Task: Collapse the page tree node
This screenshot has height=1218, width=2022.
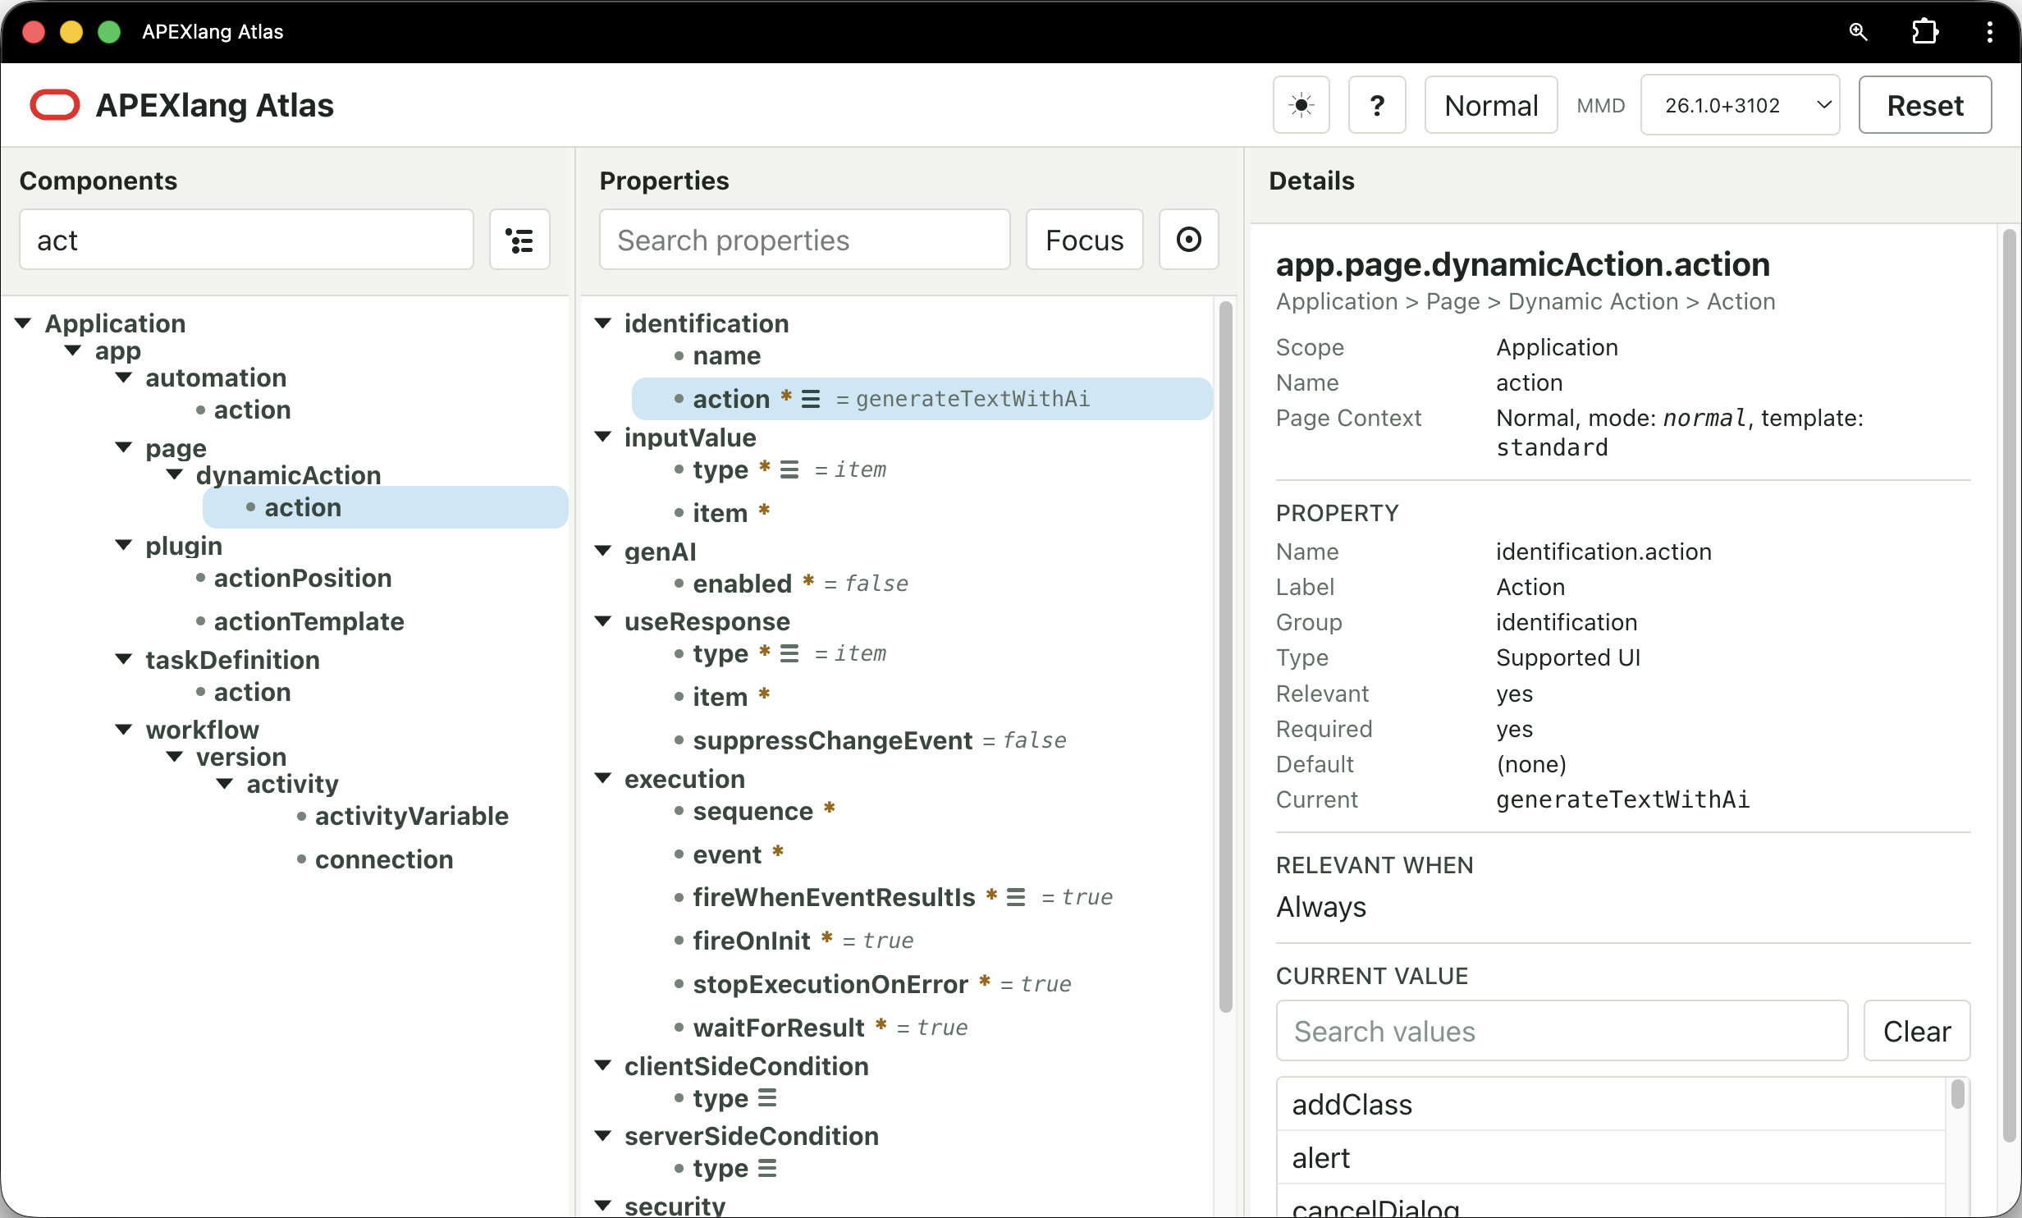Action: [124, 447]
